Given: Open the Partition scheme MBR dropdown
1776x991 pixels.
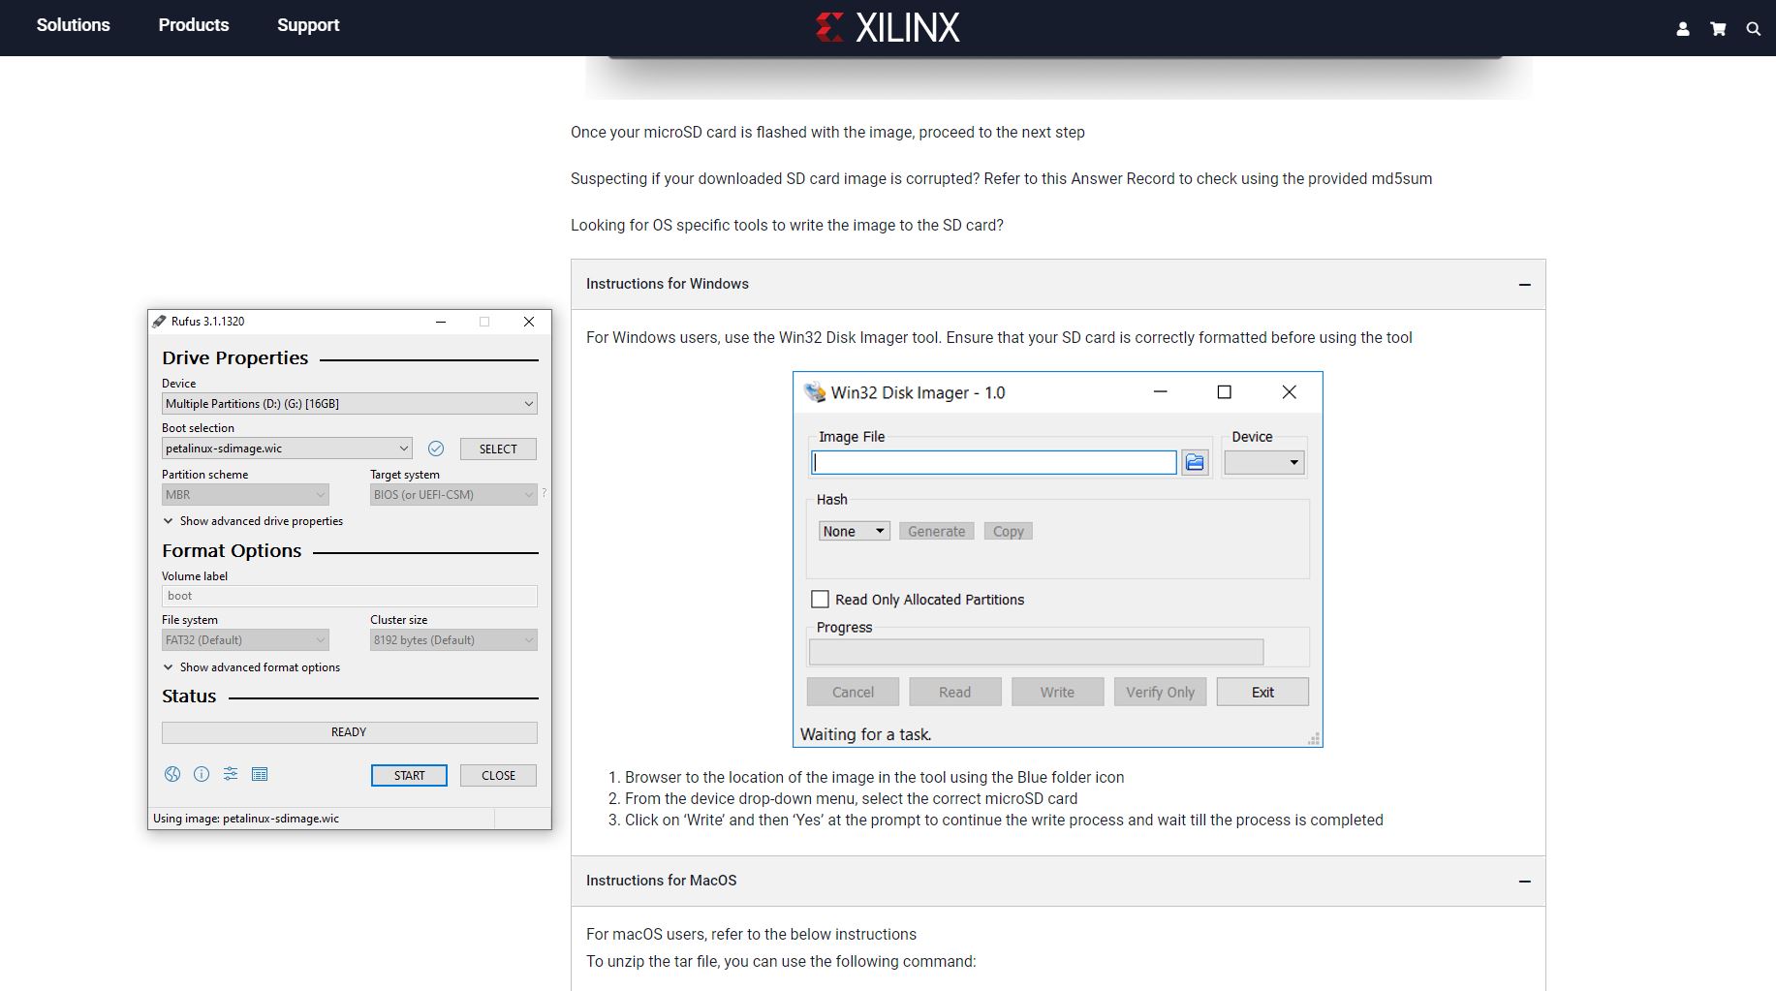Looking at the screenshot, I should click(245, 495).
